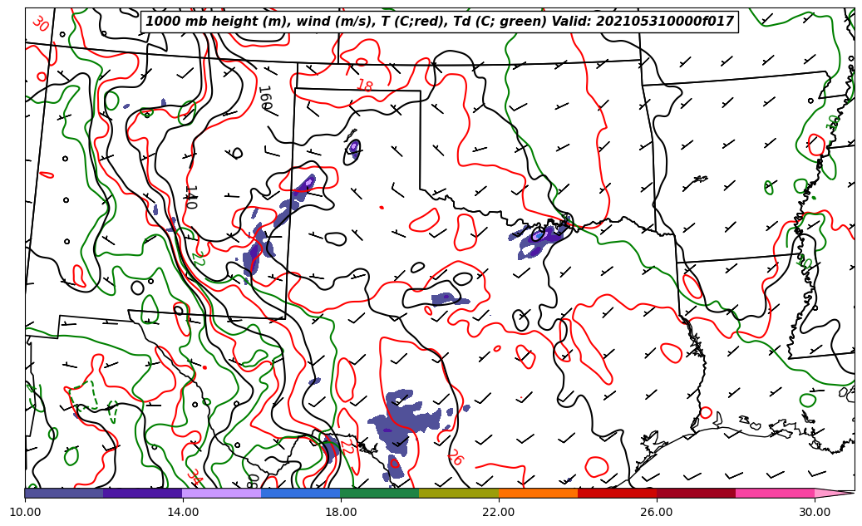Select the 30.00 colorbar tick label
Screen dimensions: 862x526
pyautogui.click(x=815, y=512)
